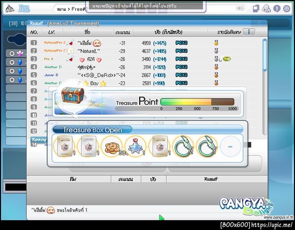Click the bonus value (+1485)
The image size is (295, 230).
159,51
